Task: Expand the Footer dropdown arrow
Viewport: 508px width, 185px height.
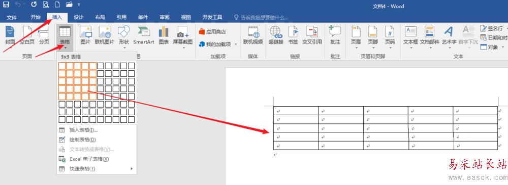Action: [x=373, y=48]
